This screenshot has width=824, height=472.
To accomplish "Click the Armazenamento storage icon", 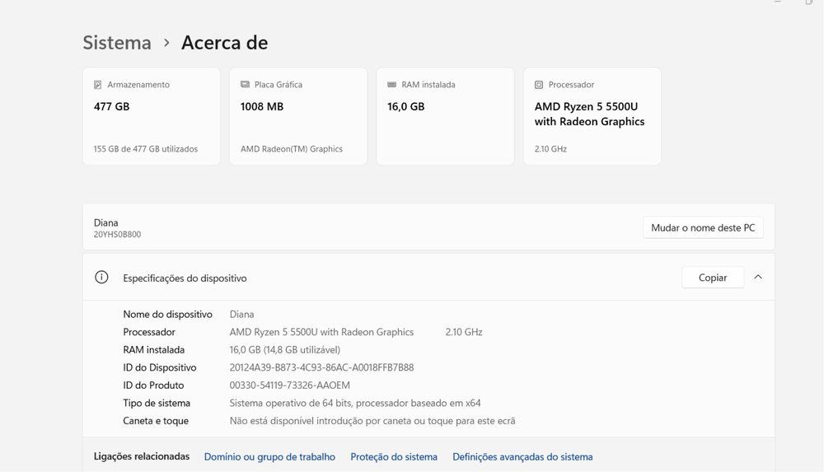I will click(x=98, y=85).
